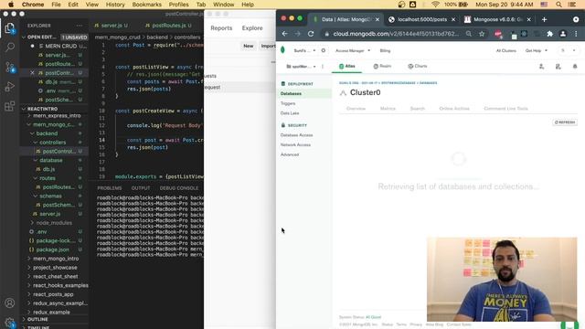Image resolution: width=585 pixels, height=329 pixels.
Task: Open Database Access in Security sidebar
Action: tap(296, 135)
